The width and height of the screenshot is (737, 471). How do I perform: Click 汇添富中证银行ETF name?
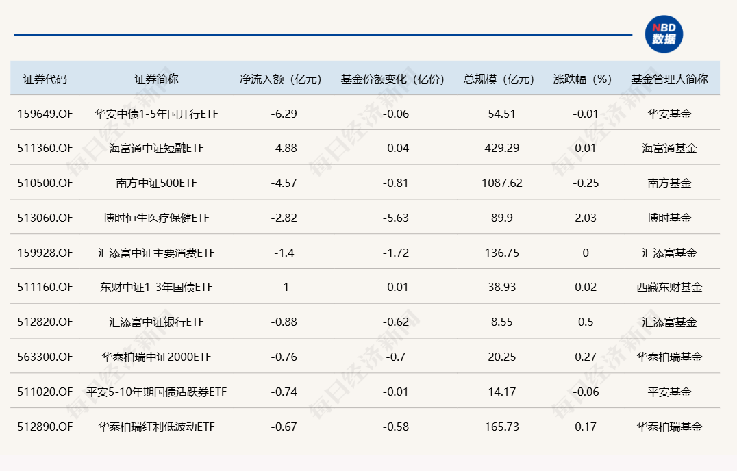157,322
